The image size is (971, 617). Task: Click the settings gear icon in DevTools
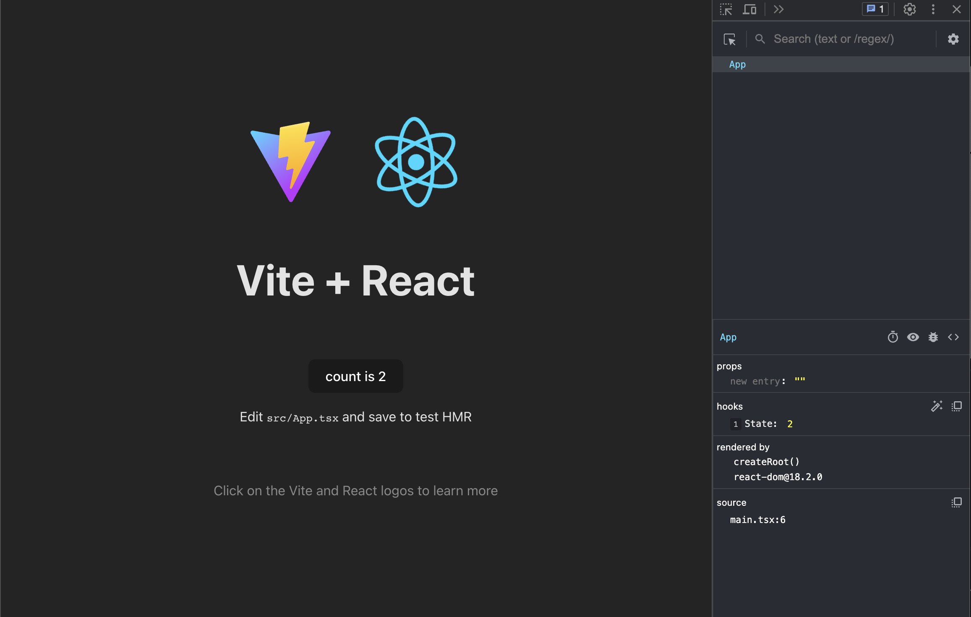pyautogui.click(x=908, y=9)
